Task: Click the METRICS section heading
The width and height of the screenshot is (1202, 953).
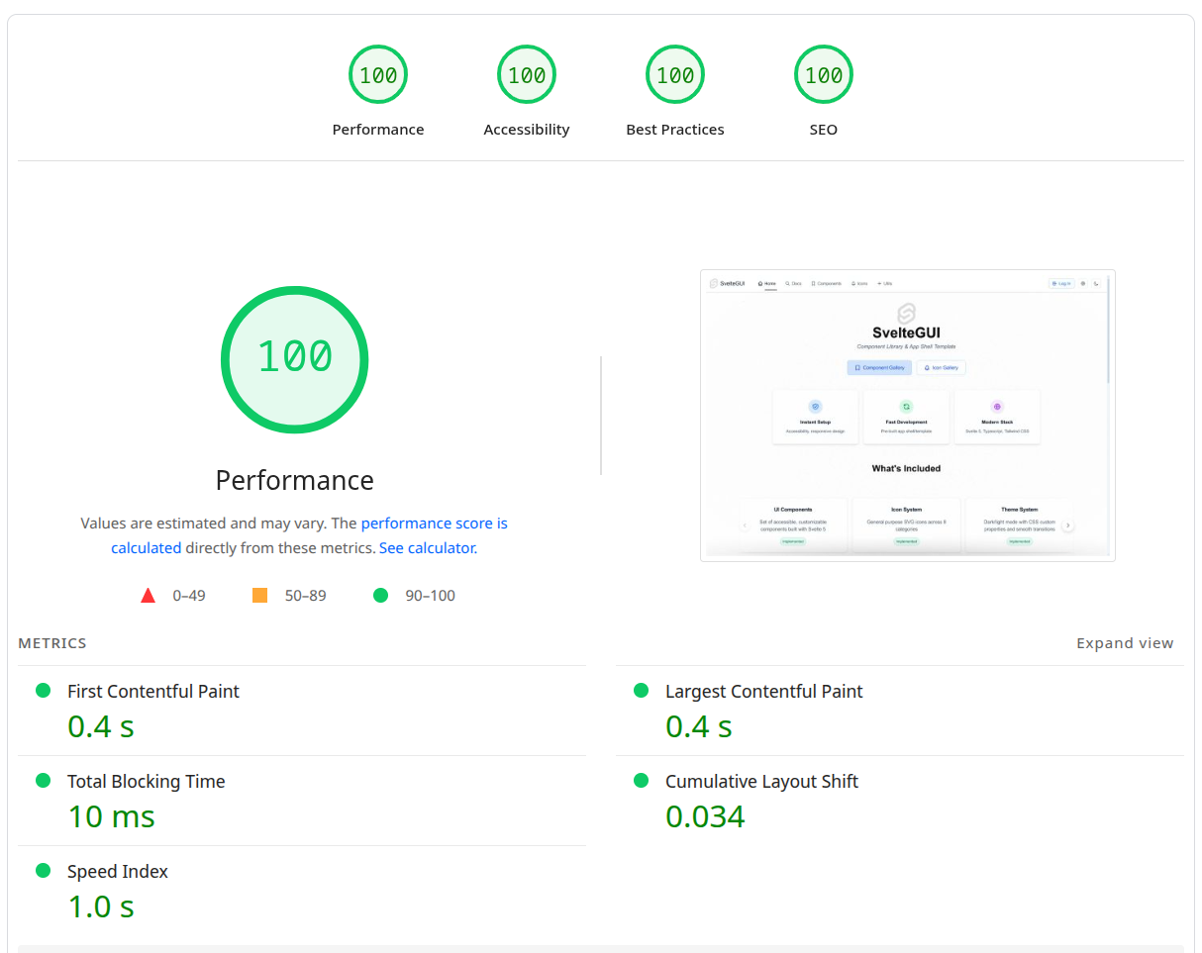Action: pyautogui.click(x=52, y=643)
